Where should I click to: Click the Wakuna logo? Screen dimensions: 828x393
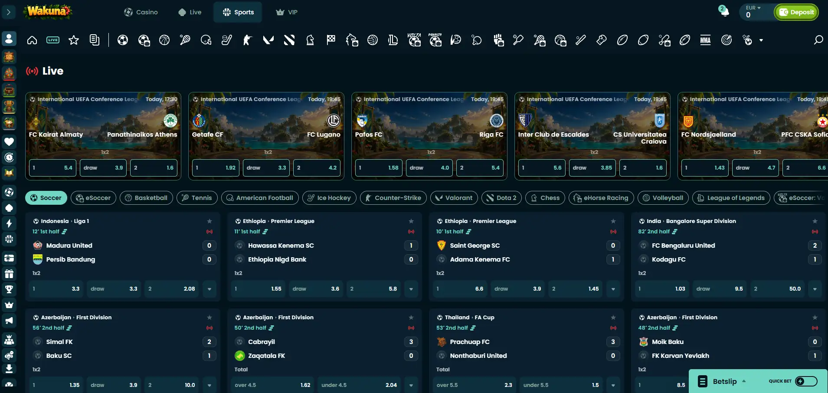[49, 12]
